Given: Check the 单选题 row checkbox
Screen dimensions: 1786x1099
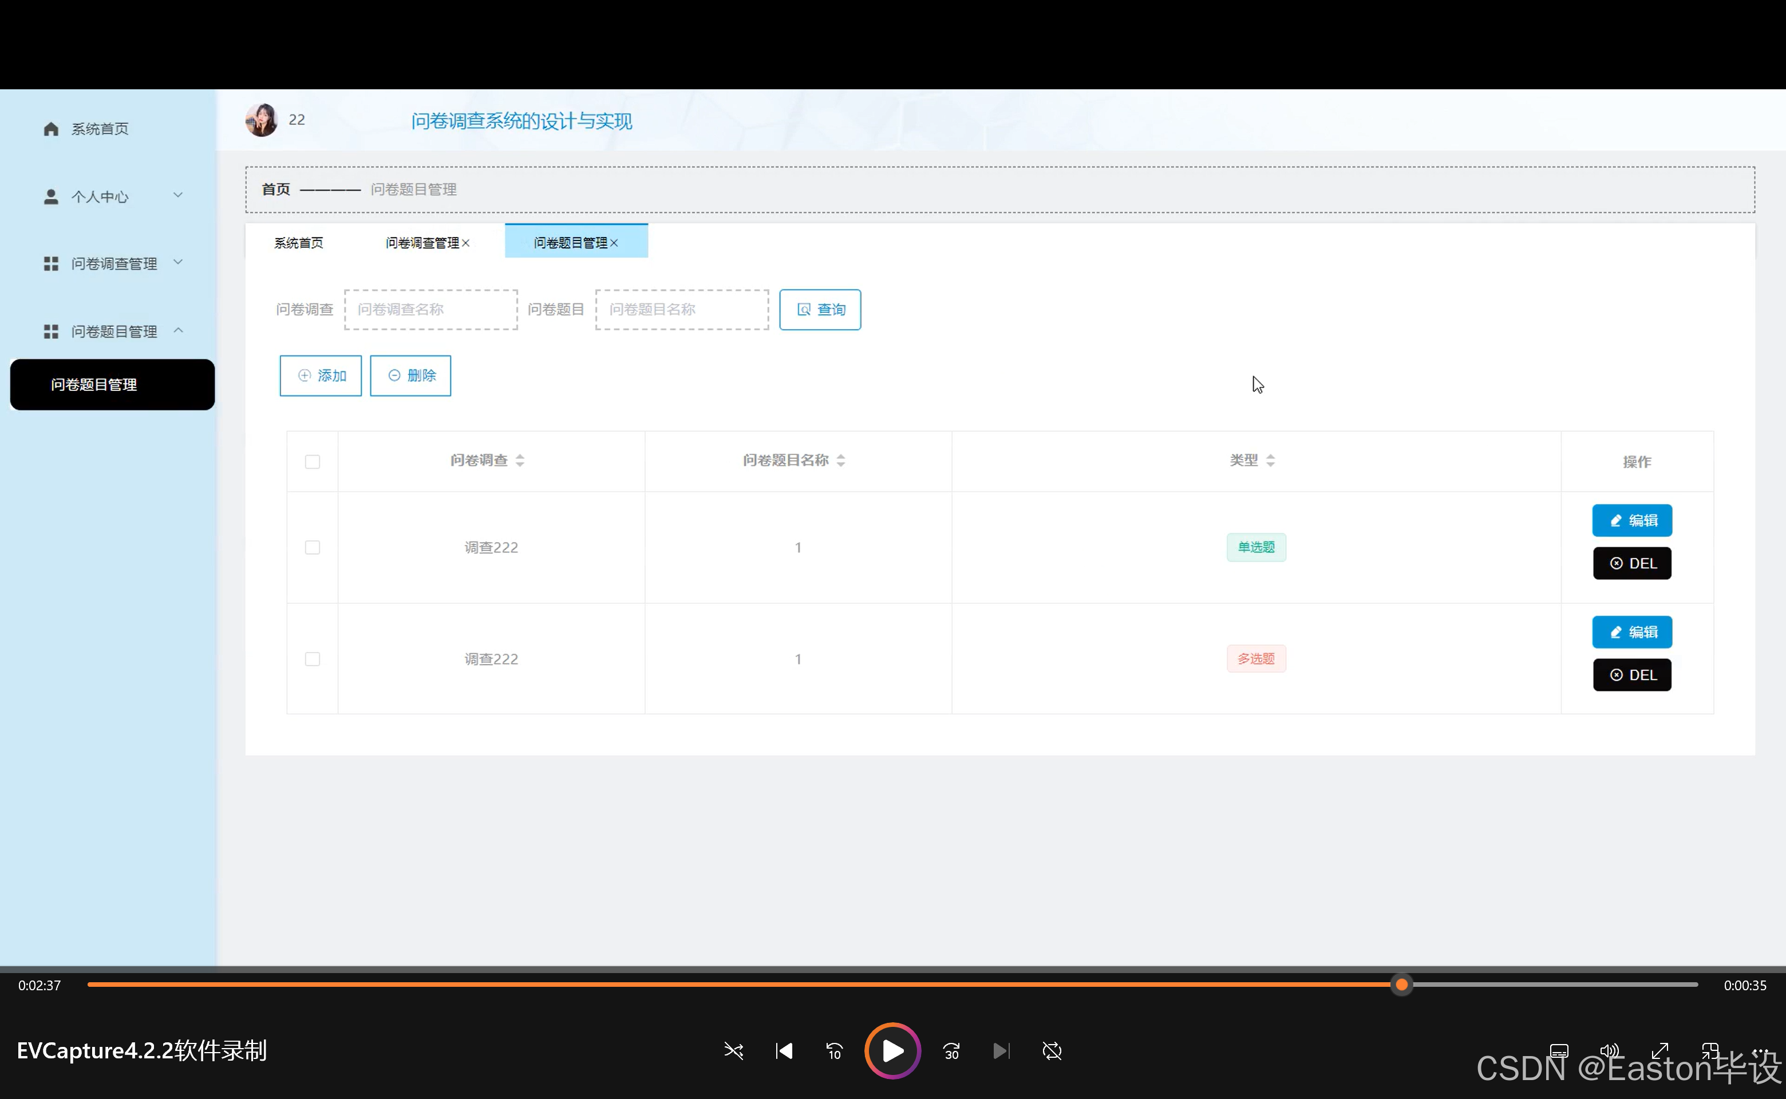Looking at the screenshot, I should (313, 547).
